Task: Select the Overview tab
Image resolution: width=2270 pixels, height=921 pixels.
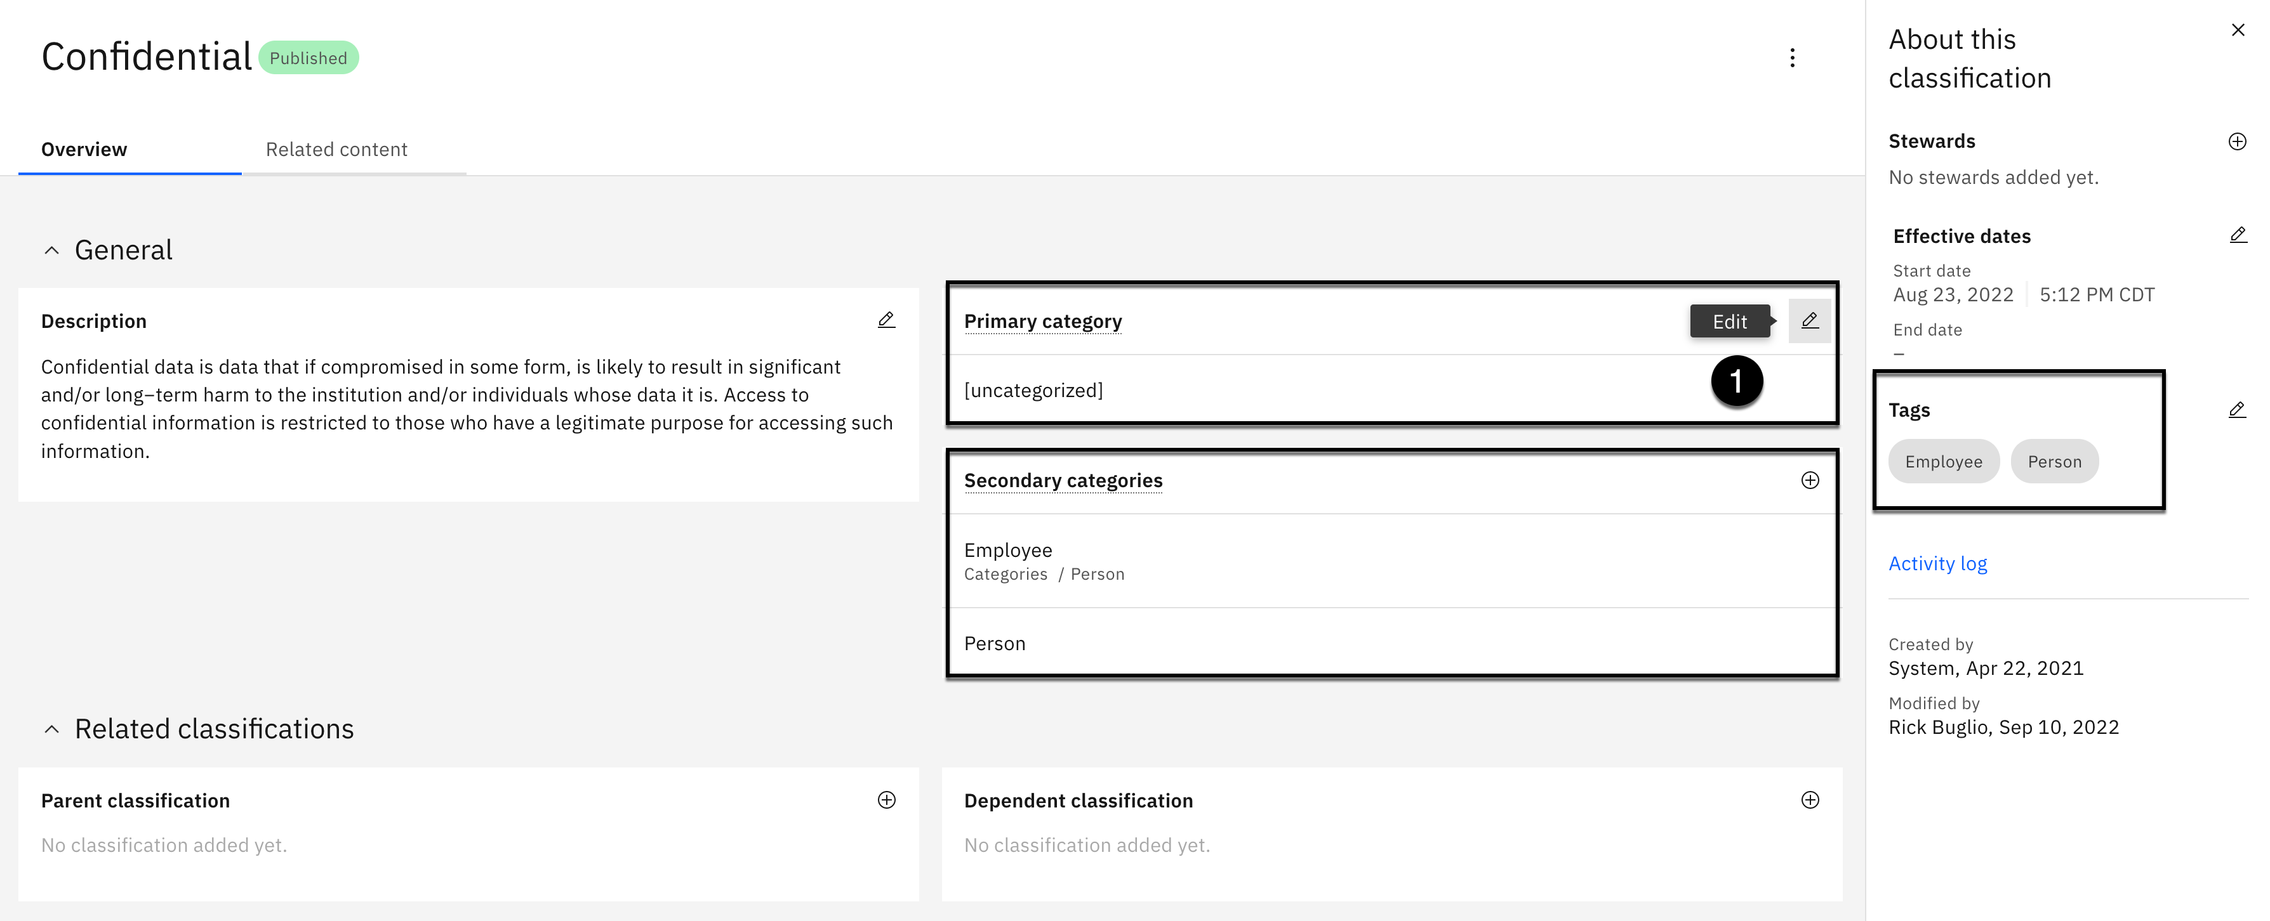Action: 84,150
